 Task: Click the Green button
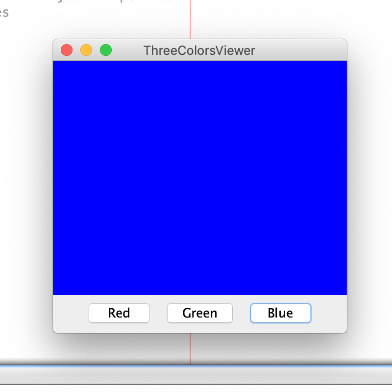(x=199, y=313)
